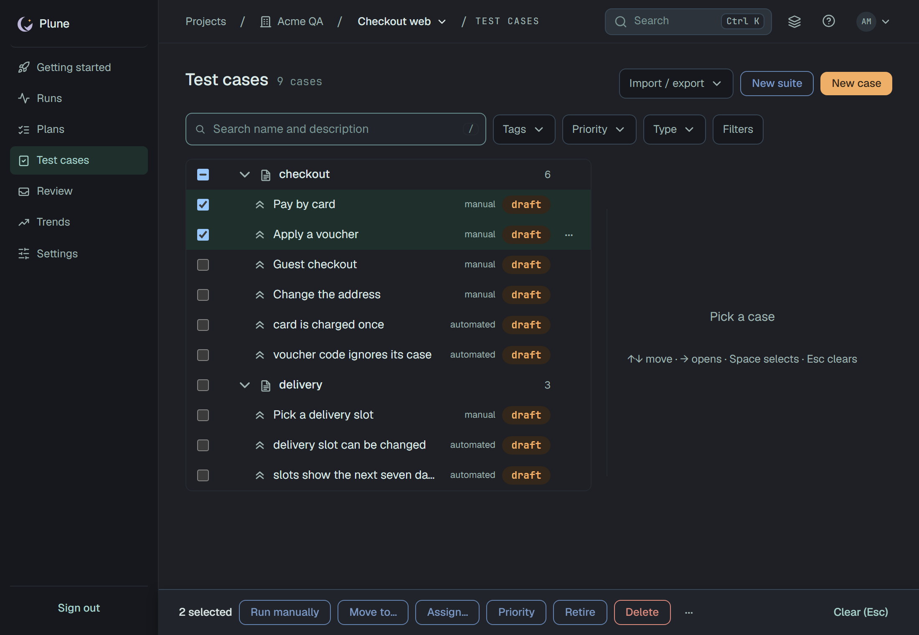Open the Priority filter dropdown
Viewport: 919px width, 635px height.
pyautogui.click(x=599, y=130)
